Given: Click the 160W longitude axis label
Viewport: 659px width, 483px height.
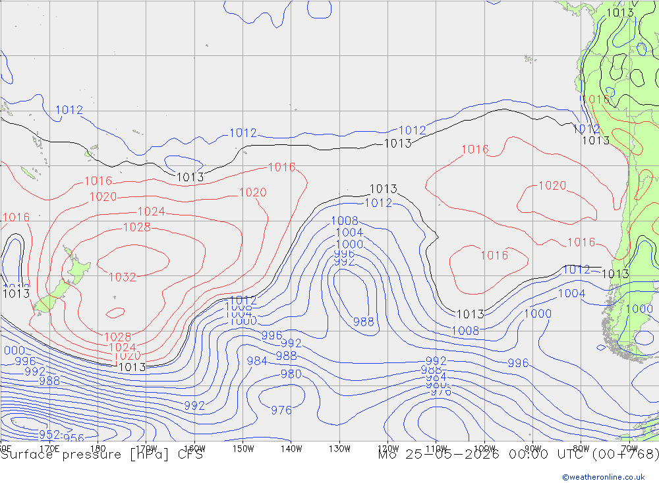Looking at the screenshot, I should coord(195,449).
